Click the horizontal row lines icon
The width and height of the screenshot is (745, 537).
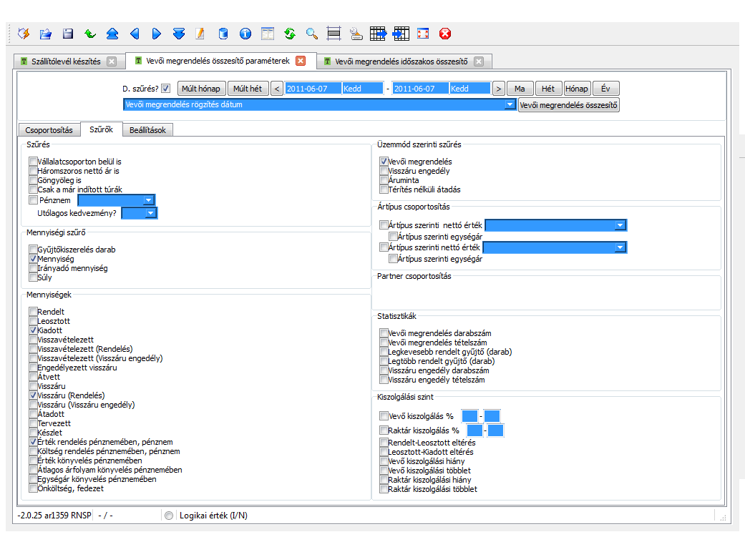click(334, 34)
